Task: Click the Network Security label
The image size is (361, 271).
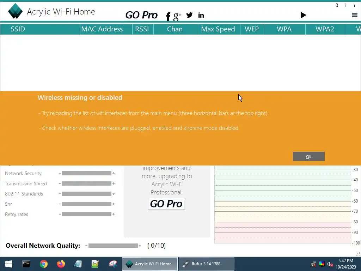Action: 23,173
